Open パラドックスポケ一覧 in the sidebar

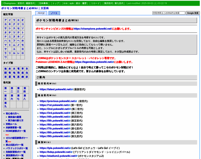tap(17, 148)
